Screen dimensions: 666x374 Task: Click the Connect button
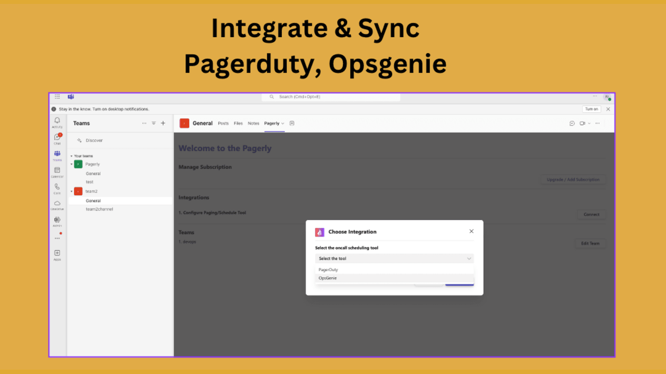pyautogui.click(x=591, y=214)
